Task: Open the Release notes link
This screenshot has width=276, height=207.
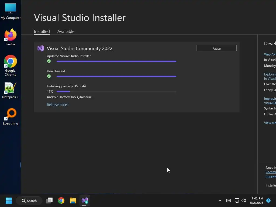Action: [x=58, y=105]
